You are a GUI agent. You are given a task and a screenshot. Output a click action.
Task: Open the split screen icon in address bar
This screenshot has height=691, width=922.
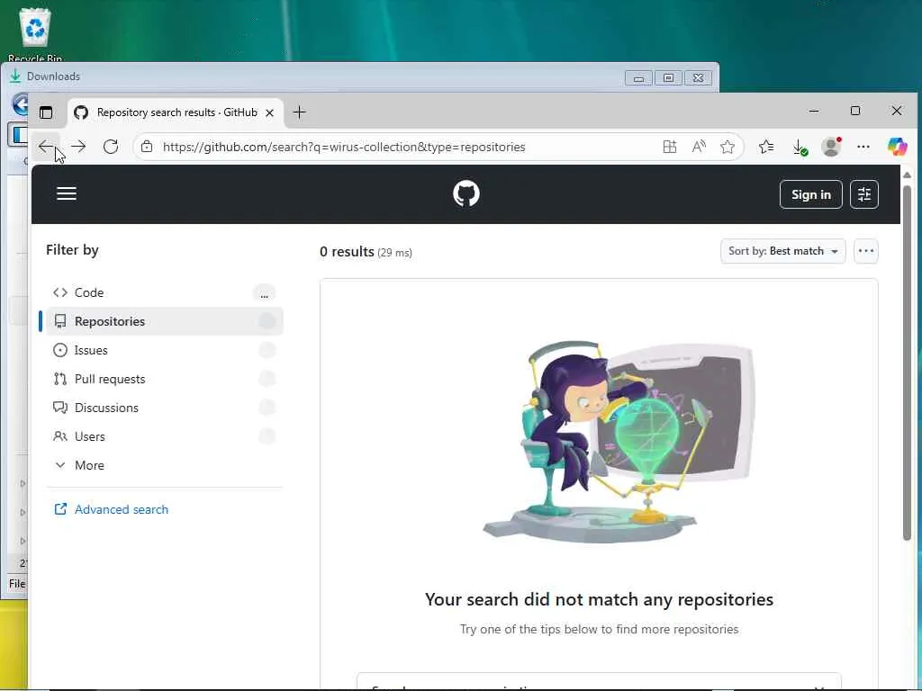click(x=669, y=147)
